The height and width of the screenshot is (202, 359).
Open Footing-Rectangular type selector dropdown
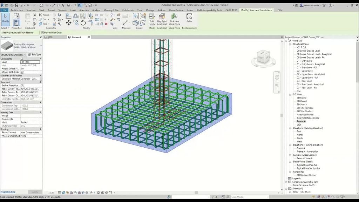tap(41, 46)
